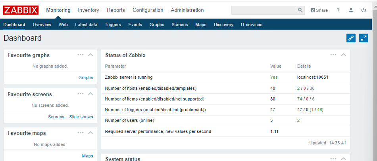Click the edit dashboard wrench icon
The height and width of the screenshot is (161, 377).
tap(351, 38)
